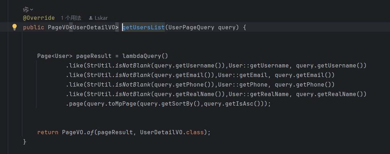Click the User::getEmail method reference
The width and height of the screenshot is (390, 154).
(x=243, y=75)
